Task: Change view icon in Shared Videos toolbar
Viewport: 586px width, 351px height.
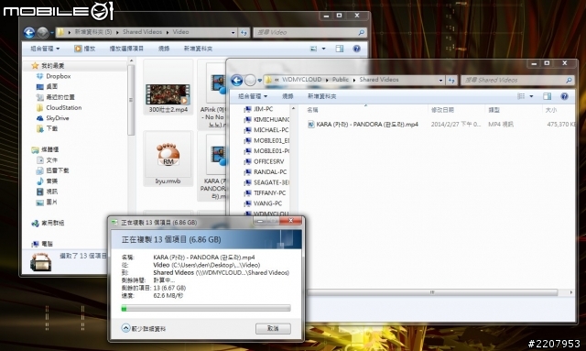Action: tap(521, 96)
